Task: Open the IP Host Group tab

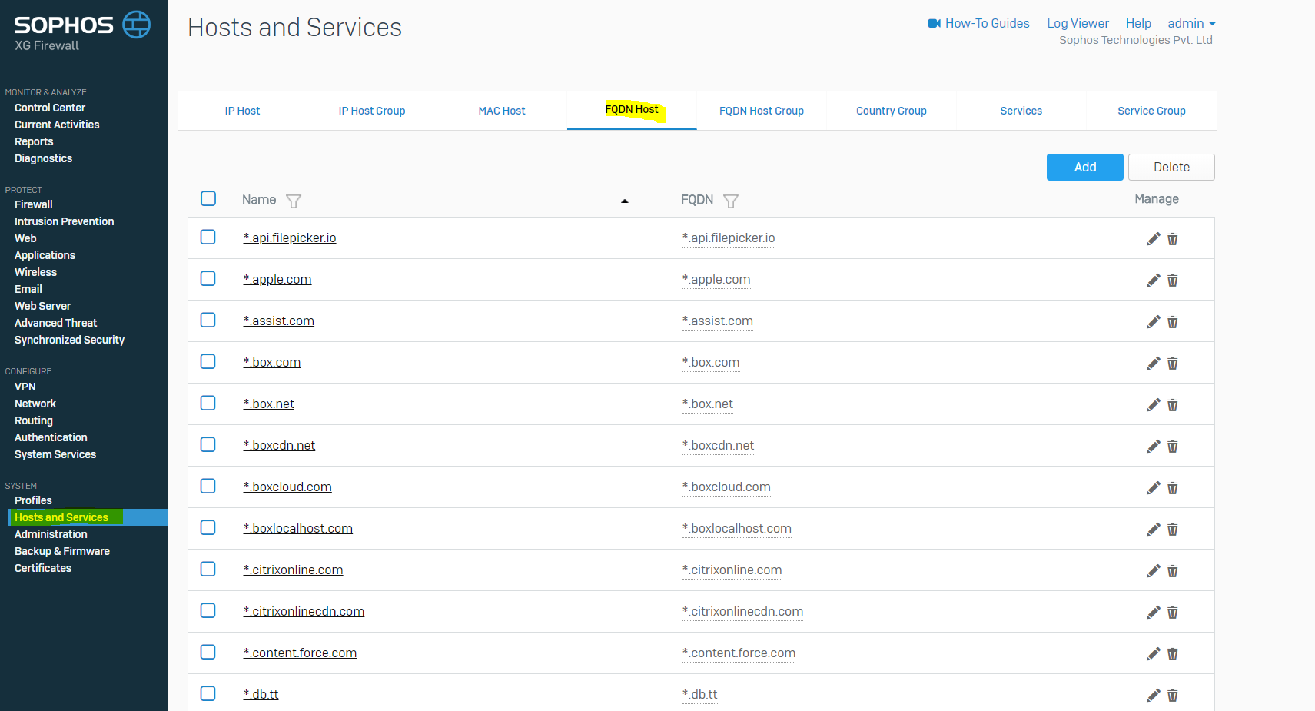Action: pos(372,111)
